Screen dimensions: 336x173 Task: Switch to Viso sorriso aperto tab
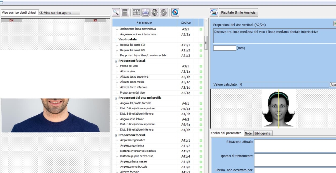coord(59,13)
